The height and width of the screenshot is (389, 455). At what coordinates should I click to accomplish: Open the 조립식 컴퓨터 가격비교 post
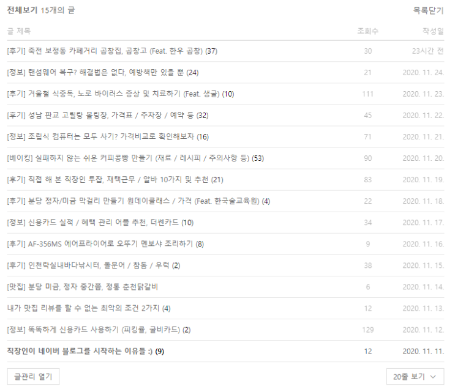click(108, 137)
